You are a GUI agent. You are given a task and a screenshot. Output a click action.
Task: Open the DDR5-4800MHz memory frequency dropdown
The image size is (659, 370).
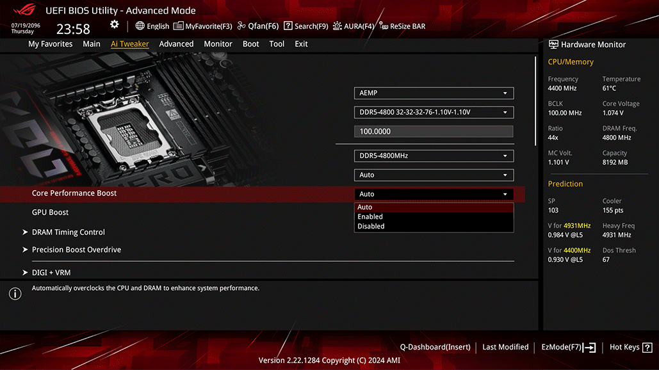(434, 156)
